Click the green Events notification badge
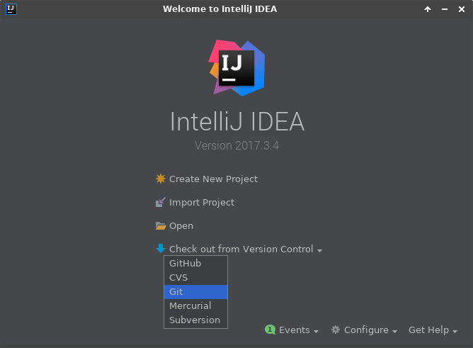473x348 pixels. 270,330
